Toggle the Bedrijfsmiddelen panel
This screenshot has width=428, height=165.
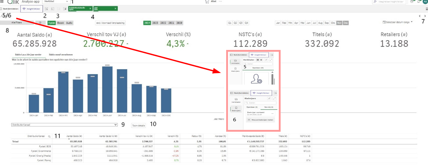tap(10, 9)
